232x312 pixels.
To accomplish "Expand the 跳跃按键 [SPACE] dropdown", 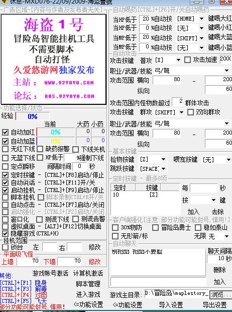I will click(163, 169).
